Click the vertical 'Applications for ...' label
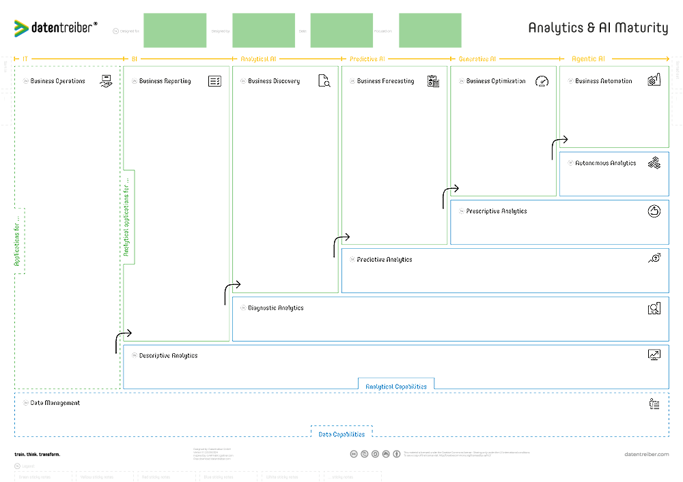The height and width of the screenshot is (482, 683). click(x=16, y=241)
